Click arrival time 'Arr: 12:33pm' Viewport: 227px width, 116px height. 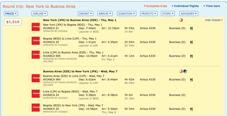[x=110, y=28]
